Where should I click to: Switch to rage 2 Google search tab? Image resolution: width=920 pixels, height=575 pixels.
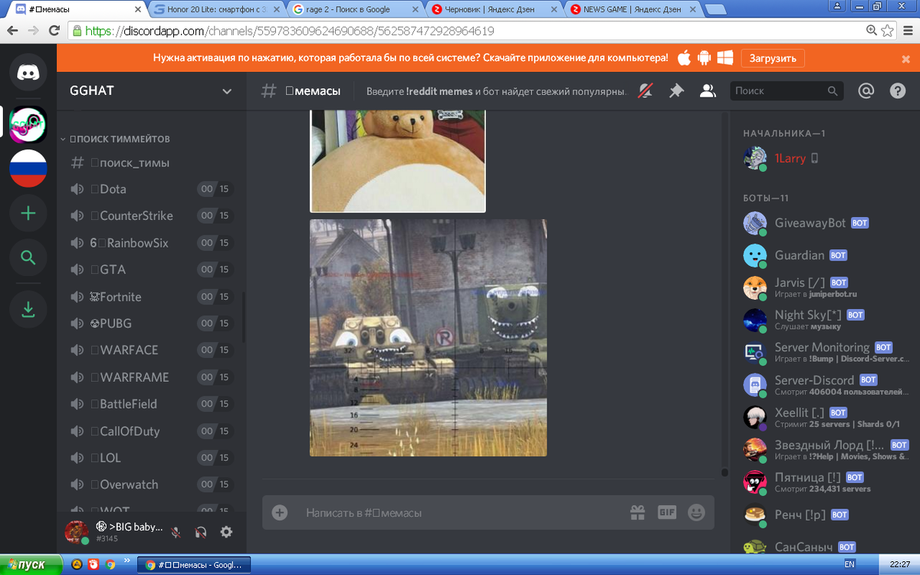point(355,10)
